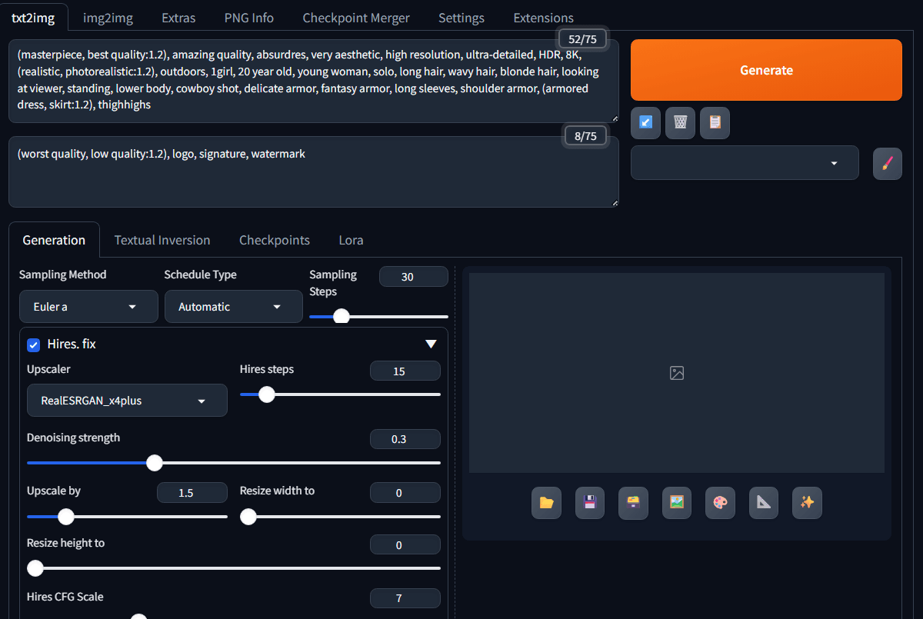Viewport: 923px width, 619px height.
Task: Open the styles dropdown under Generate
Action: tap(745, 163)
